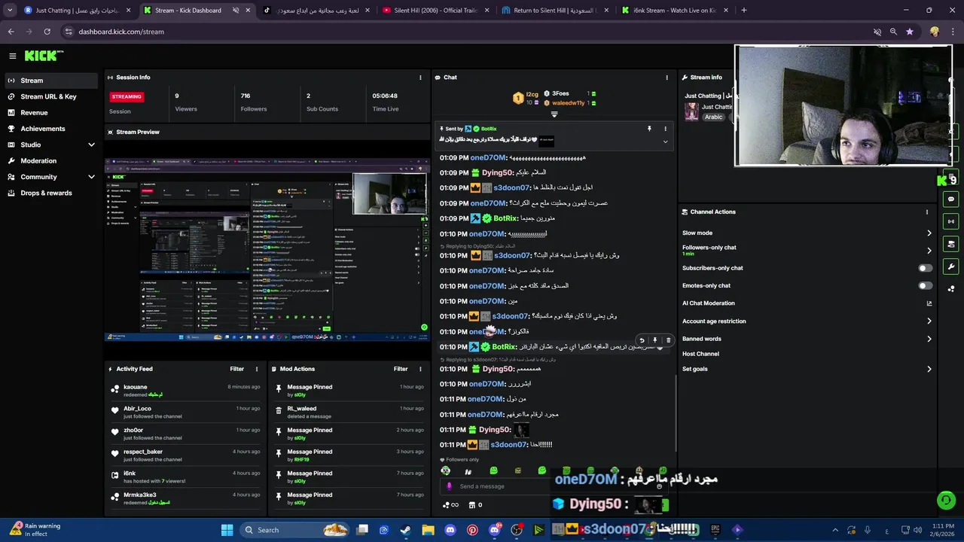Switch to Silent Hill (2006) browser tab

point(435,11)
